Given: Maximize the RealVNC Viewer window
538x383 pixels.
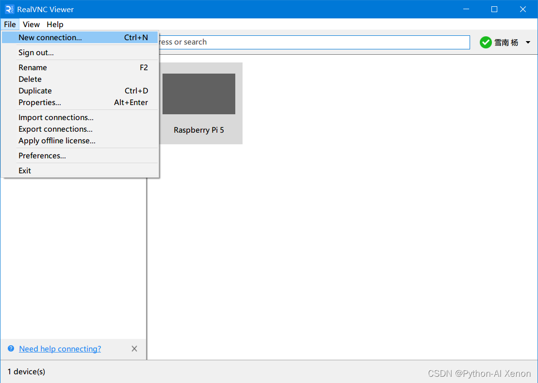Looking at the screenshot, I should pyautogui.click(x=494, y=9).
